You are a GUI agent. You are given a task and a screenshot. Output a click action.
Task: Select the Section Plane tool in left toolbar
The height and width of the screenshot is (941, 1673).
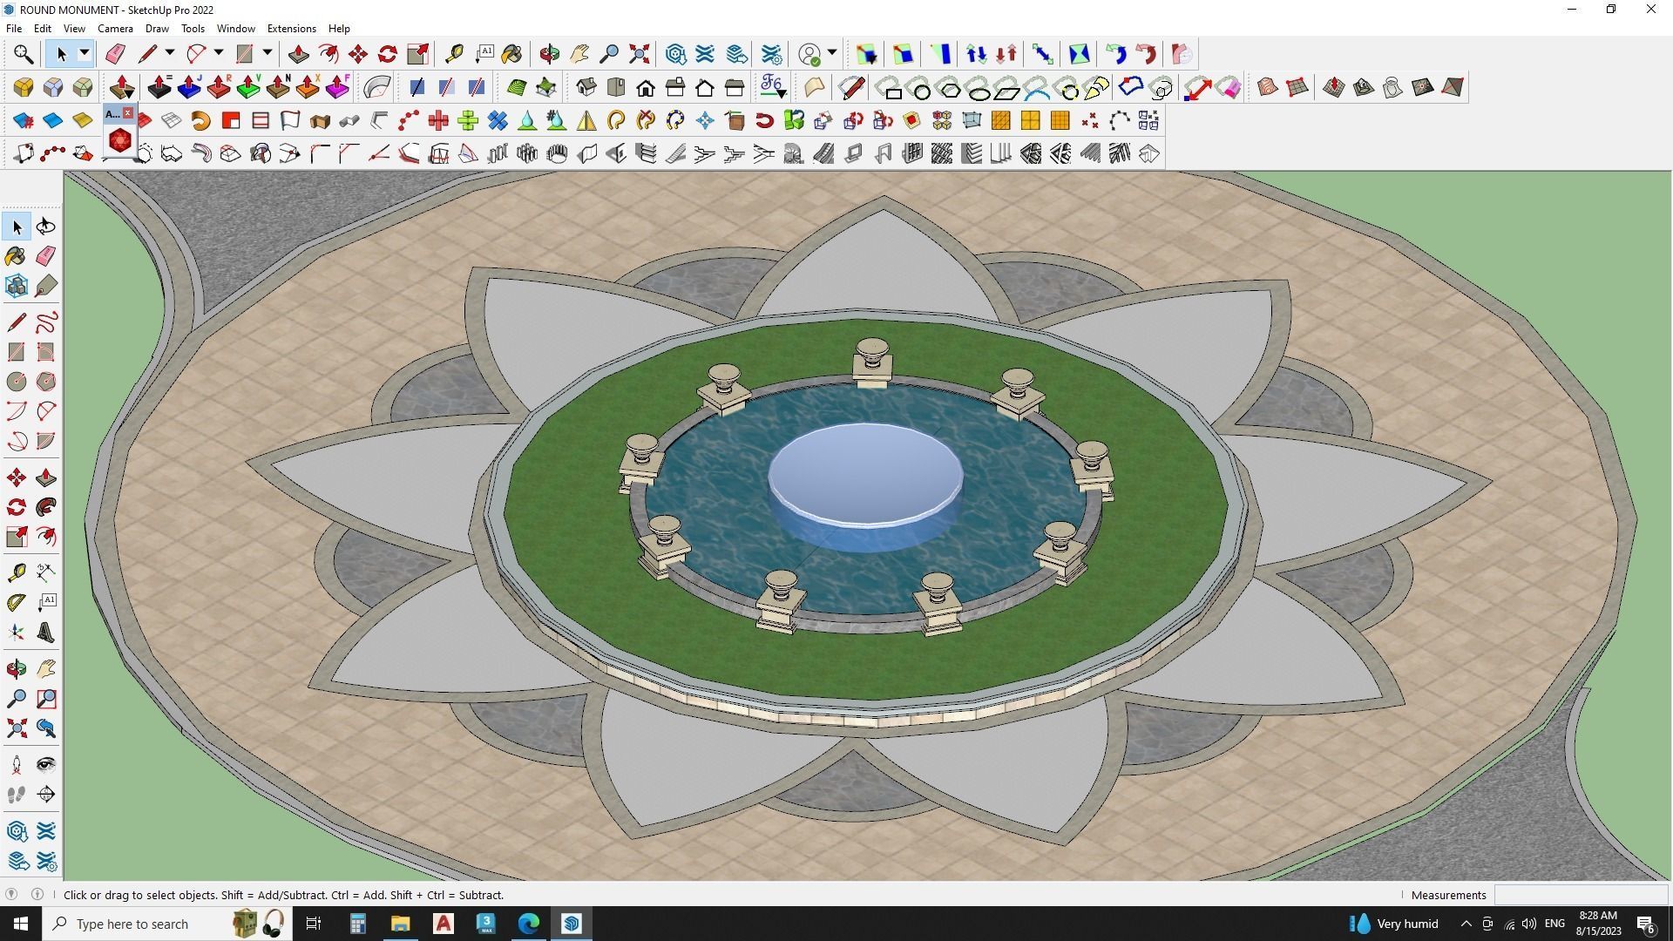coord(46,795)
